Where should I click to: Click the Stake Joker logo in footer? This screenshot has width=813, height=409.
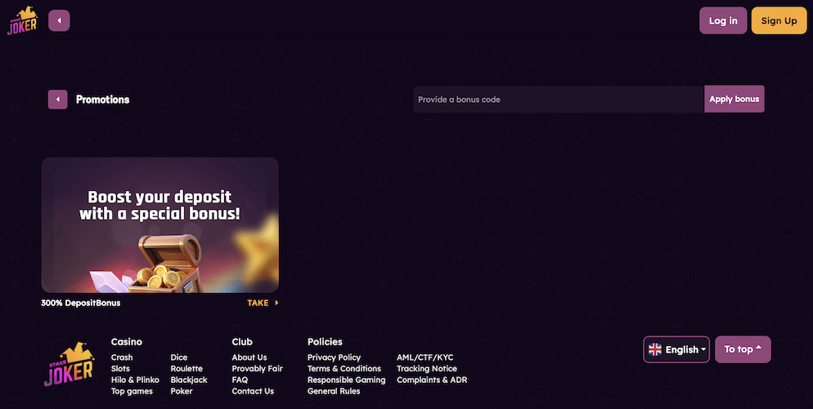[x=69, y=365]
